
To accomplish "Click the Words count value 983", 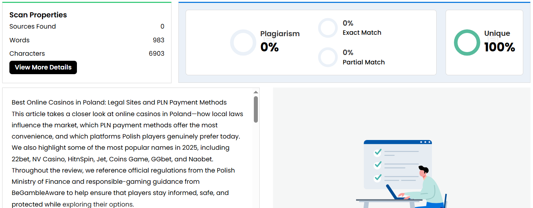I will (159, 40).
